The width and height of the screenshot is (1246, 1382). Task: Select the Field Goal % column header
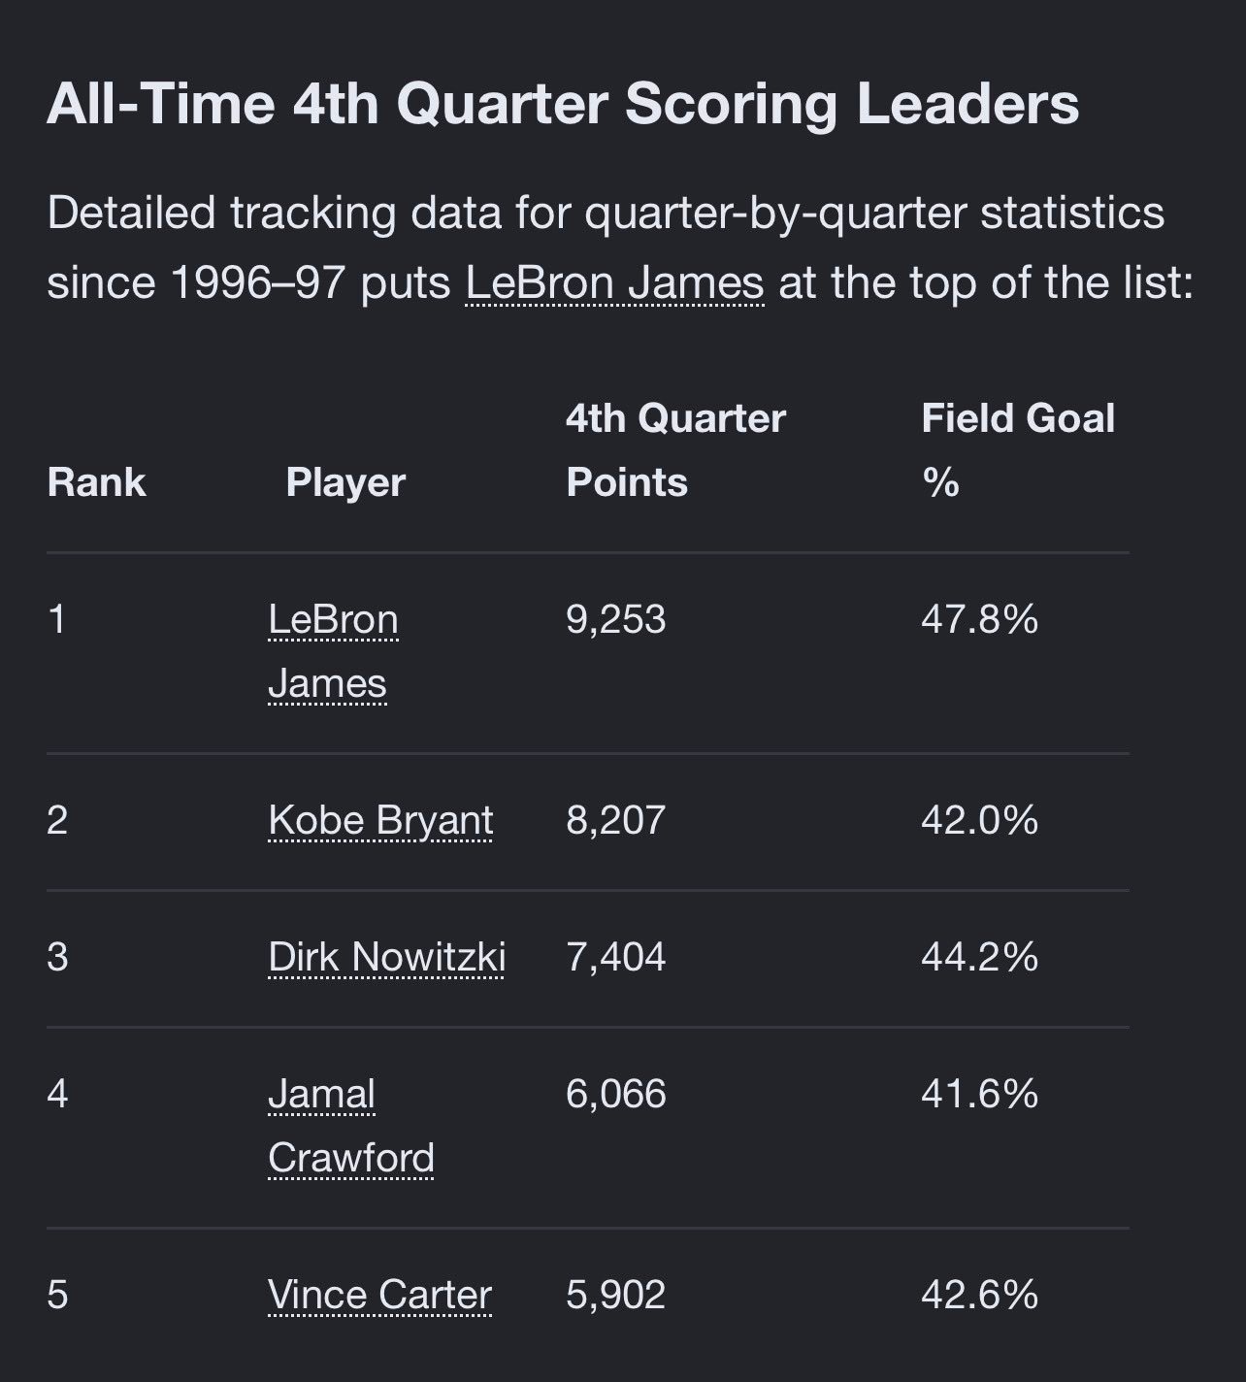[x=1018, y=450]
